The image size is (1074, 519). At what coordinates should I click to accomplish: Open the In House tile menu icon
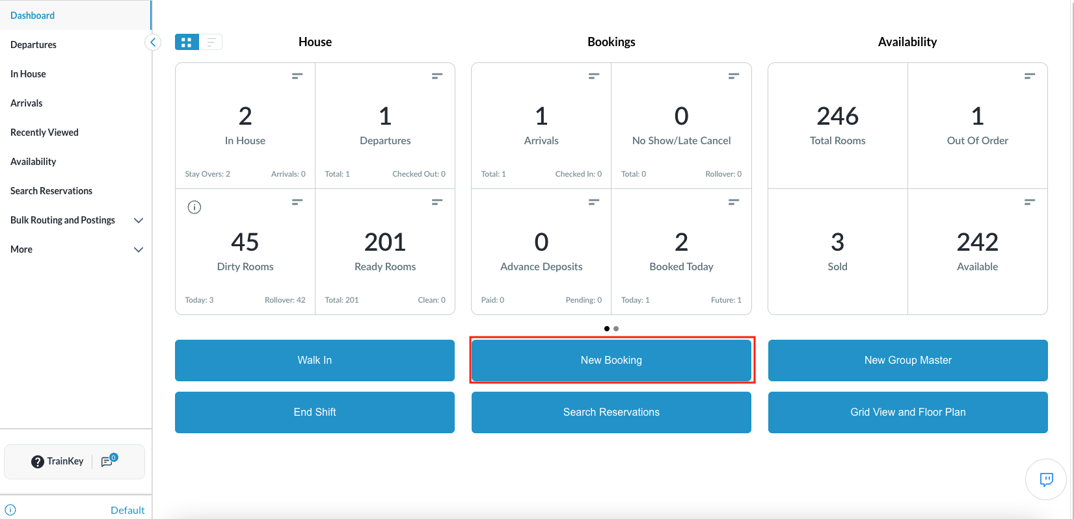click(x=297, y=76)
